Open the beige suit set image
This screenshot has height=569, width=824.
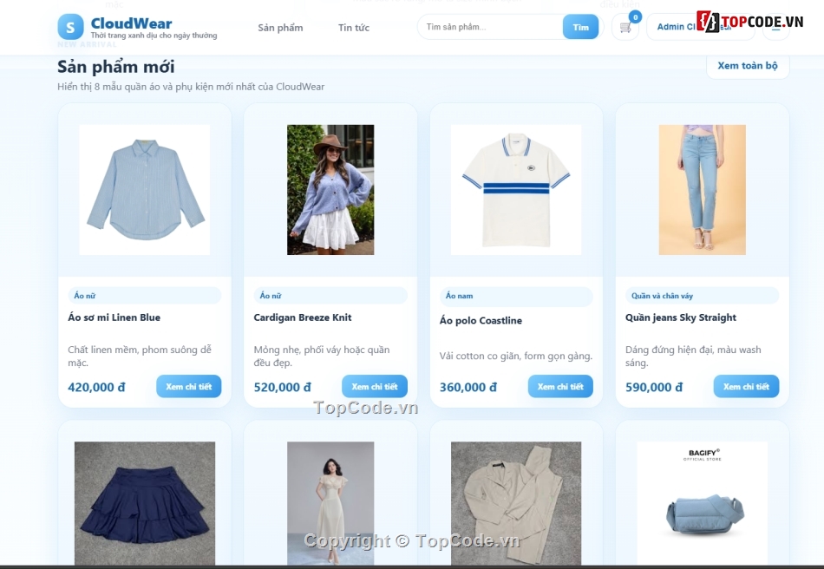click(x=516, y=503)
